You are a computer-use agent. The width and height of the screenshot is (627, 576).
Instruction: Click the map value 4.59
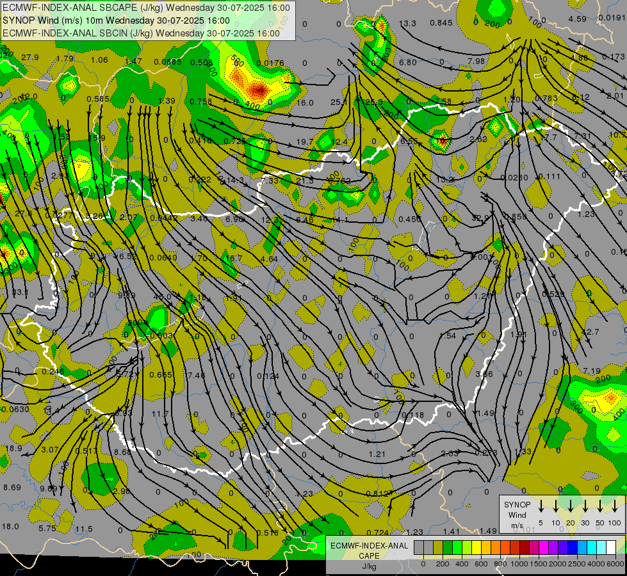point(578,19)
